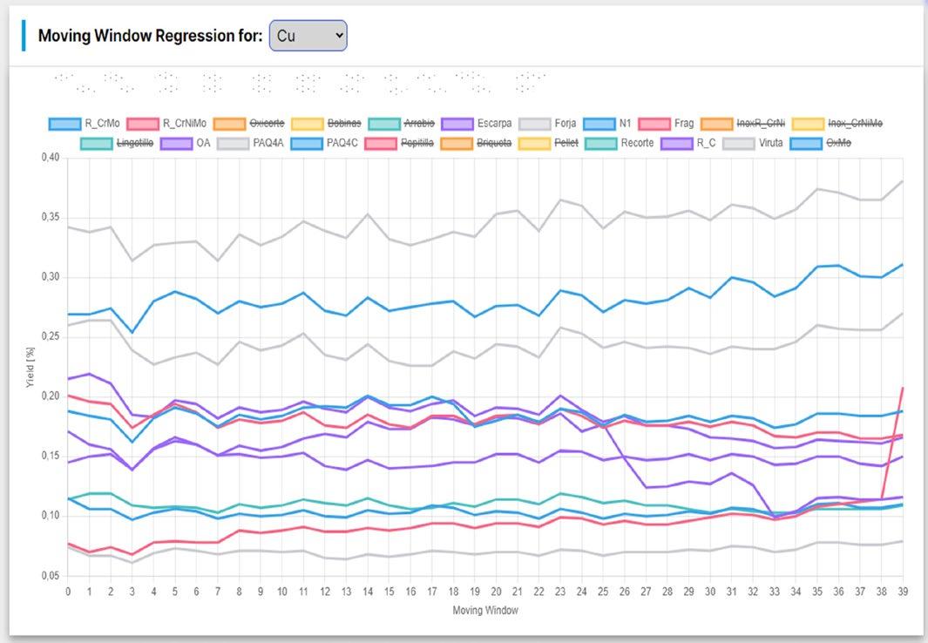Click the '0,05' y-axis tick label
This screenshot has width=928, height=643.
pos(51,576)
